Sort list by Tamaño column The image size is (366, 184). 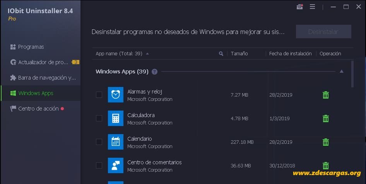[239, 54]
